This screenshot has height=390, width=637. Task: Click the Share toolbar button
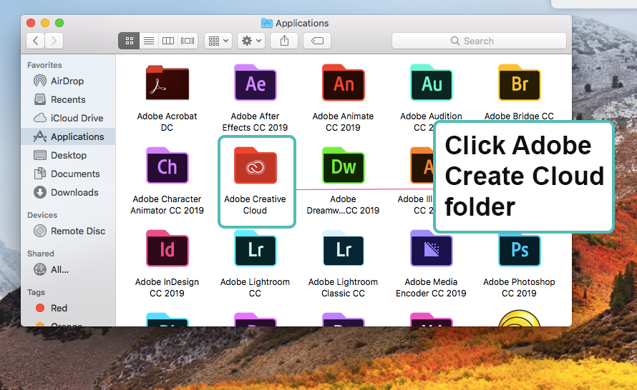[x=284, y=41]
